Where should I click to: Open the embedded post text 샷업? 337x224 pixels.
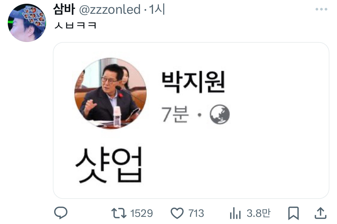pyautogui.click(x=109, y=165)
